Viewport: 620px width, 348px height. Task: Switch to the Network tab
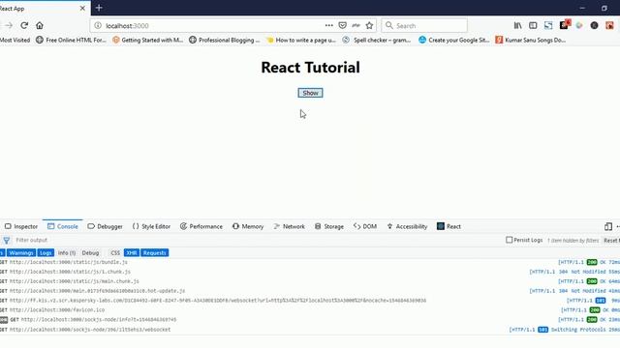[289, 226]
